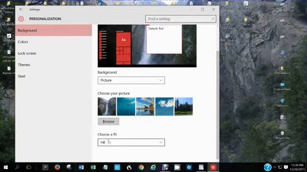This screenshot has height=172, width=307.
Task: Open the blue list app on taskbar
Action: pos(117,167)
